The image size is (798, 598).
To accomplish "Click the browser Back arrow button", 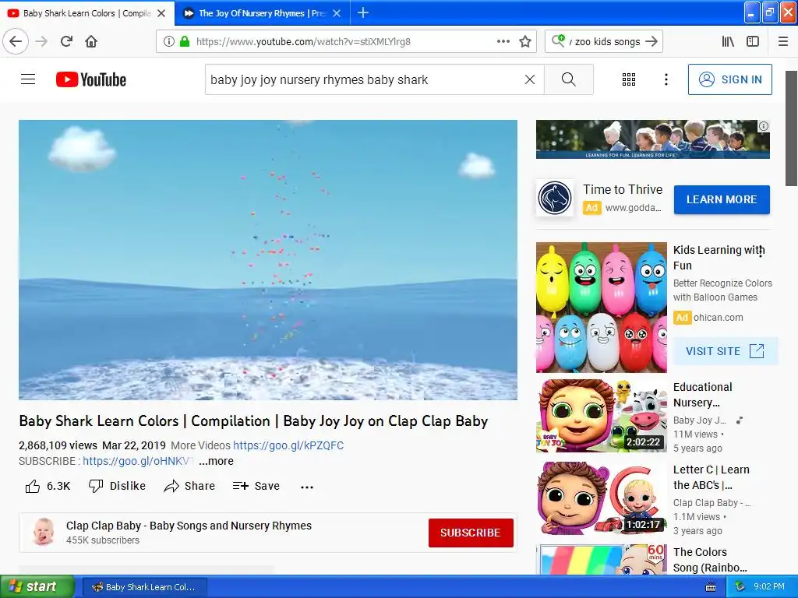I will pos(16,41).
